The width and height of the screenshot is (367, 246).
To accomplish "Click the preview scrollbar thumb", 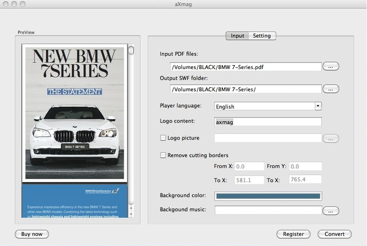I will coord(131,50).
